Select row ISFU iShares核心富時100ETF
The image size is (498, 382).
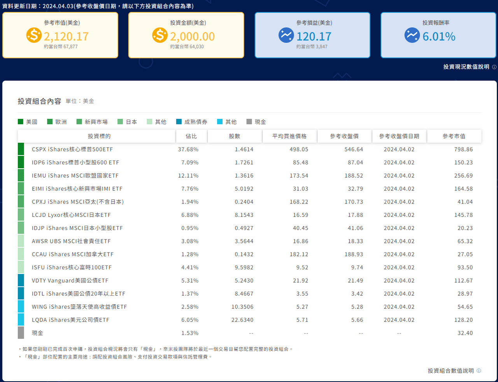pos(249,267)
